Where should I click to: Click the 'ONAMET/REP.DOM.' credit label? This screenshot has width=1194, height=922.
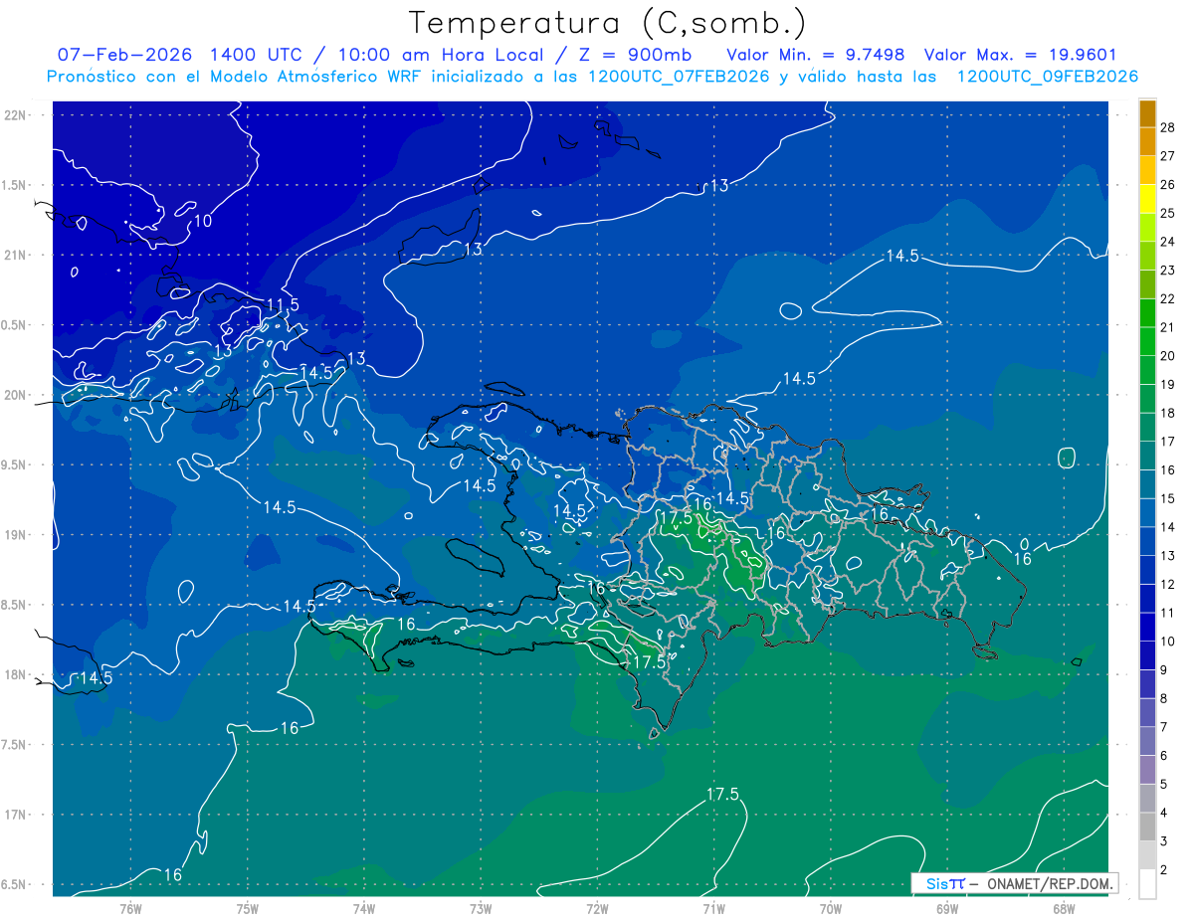[1050, 883]
